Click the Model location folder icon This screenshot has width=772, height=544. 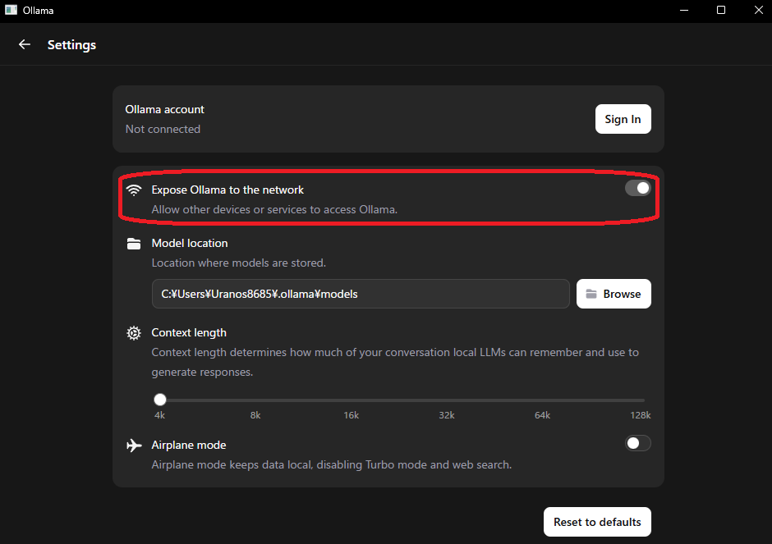pos(134,244)
